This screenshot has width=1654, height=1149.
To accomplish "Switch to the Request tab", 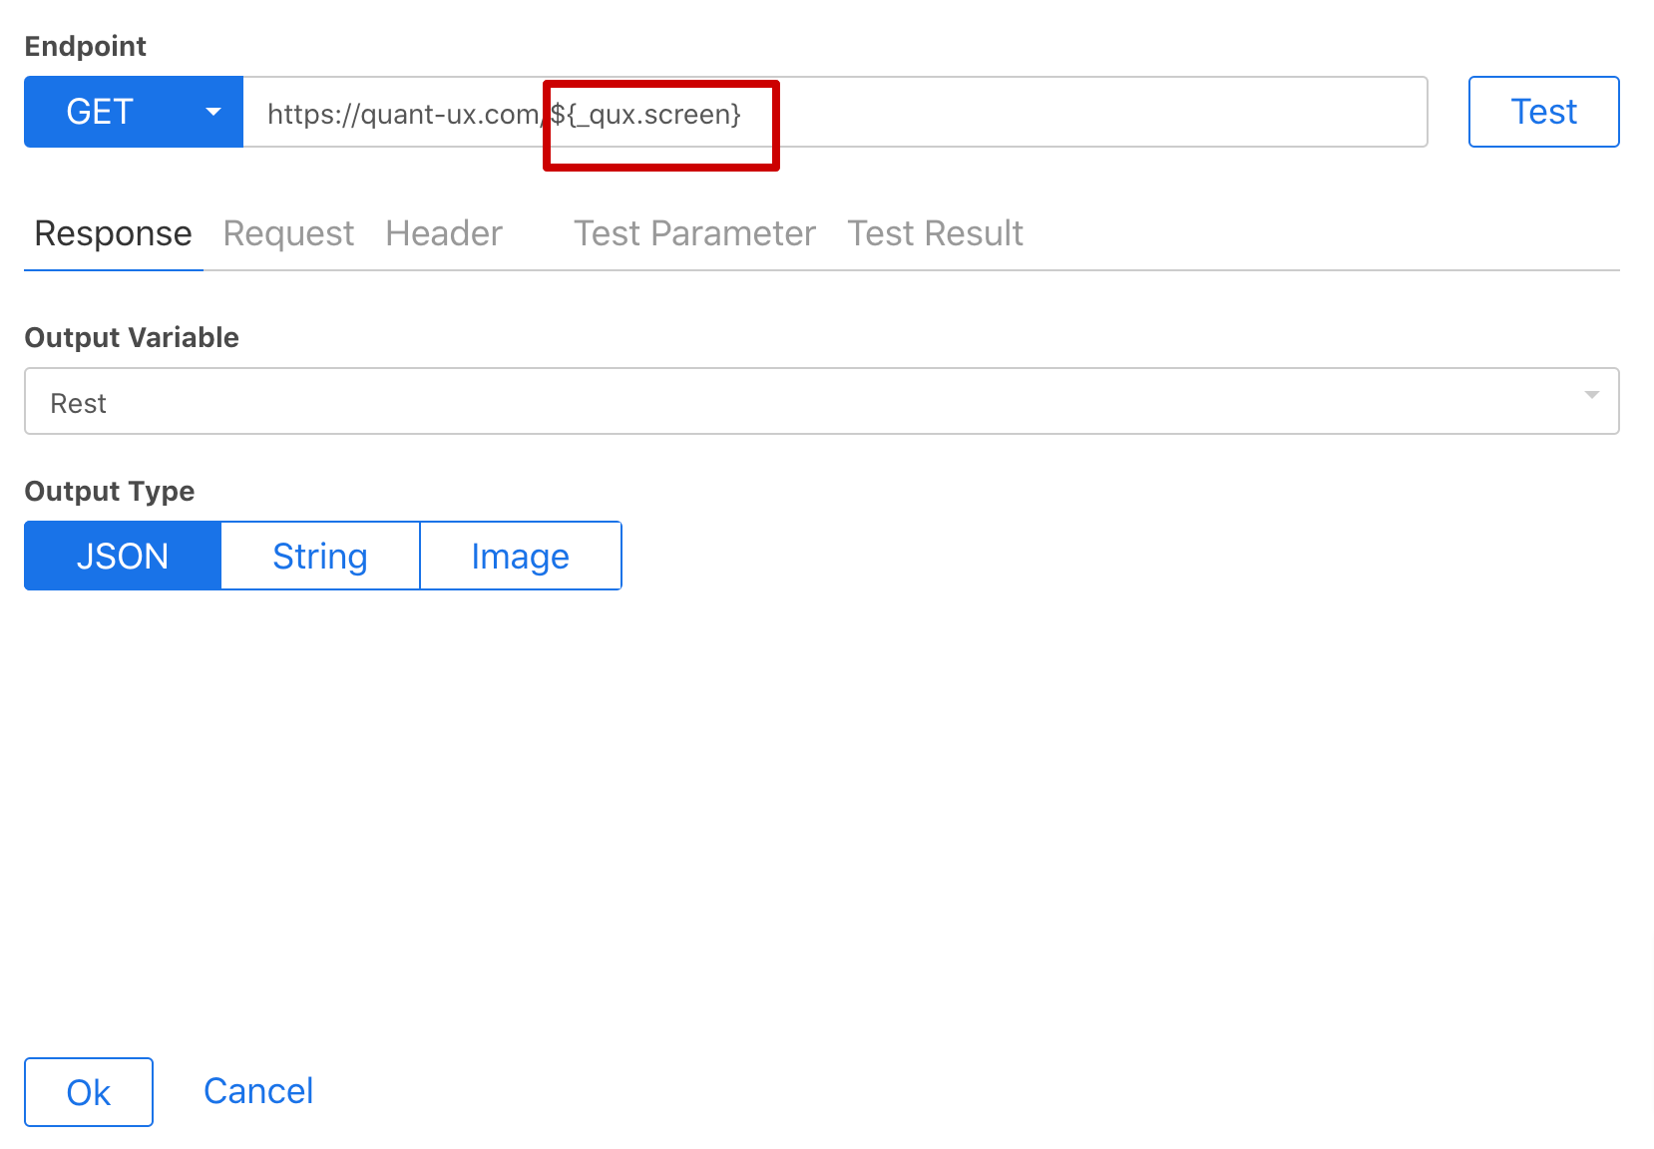I will (x=287, y=233).
